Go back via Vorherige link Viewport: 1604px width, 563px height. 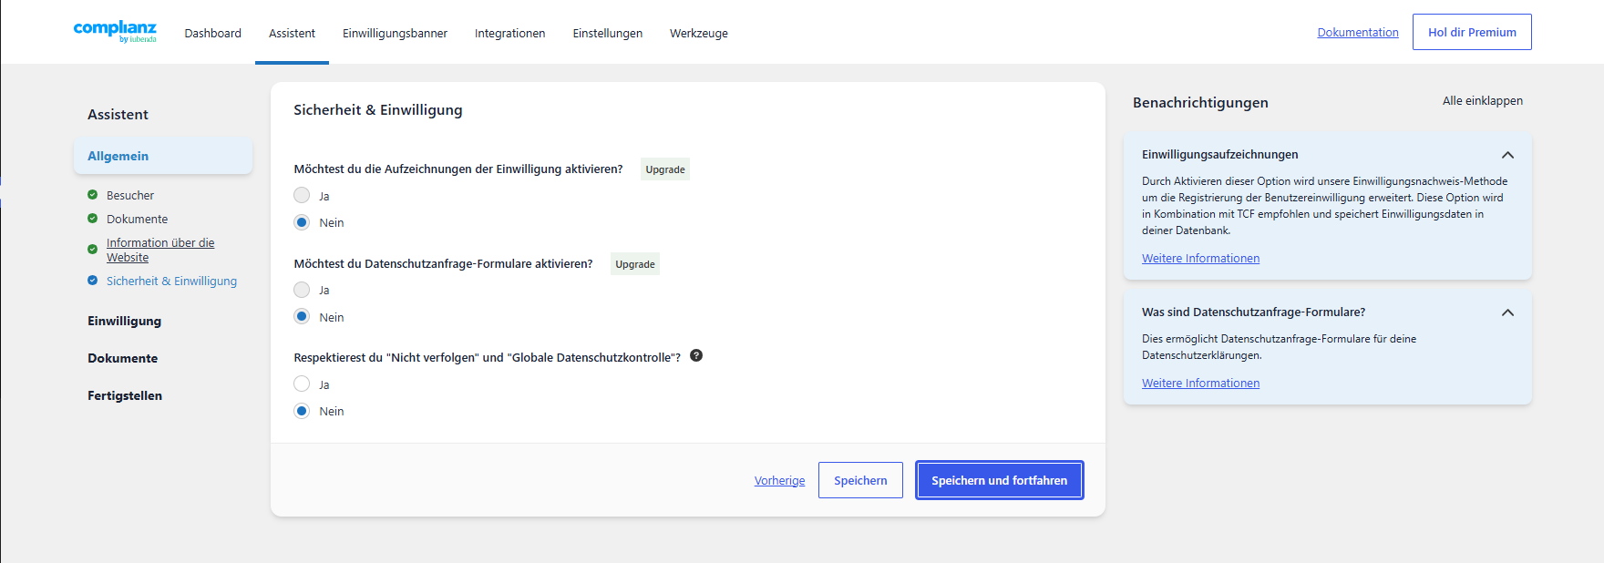(x=780, y=481)
